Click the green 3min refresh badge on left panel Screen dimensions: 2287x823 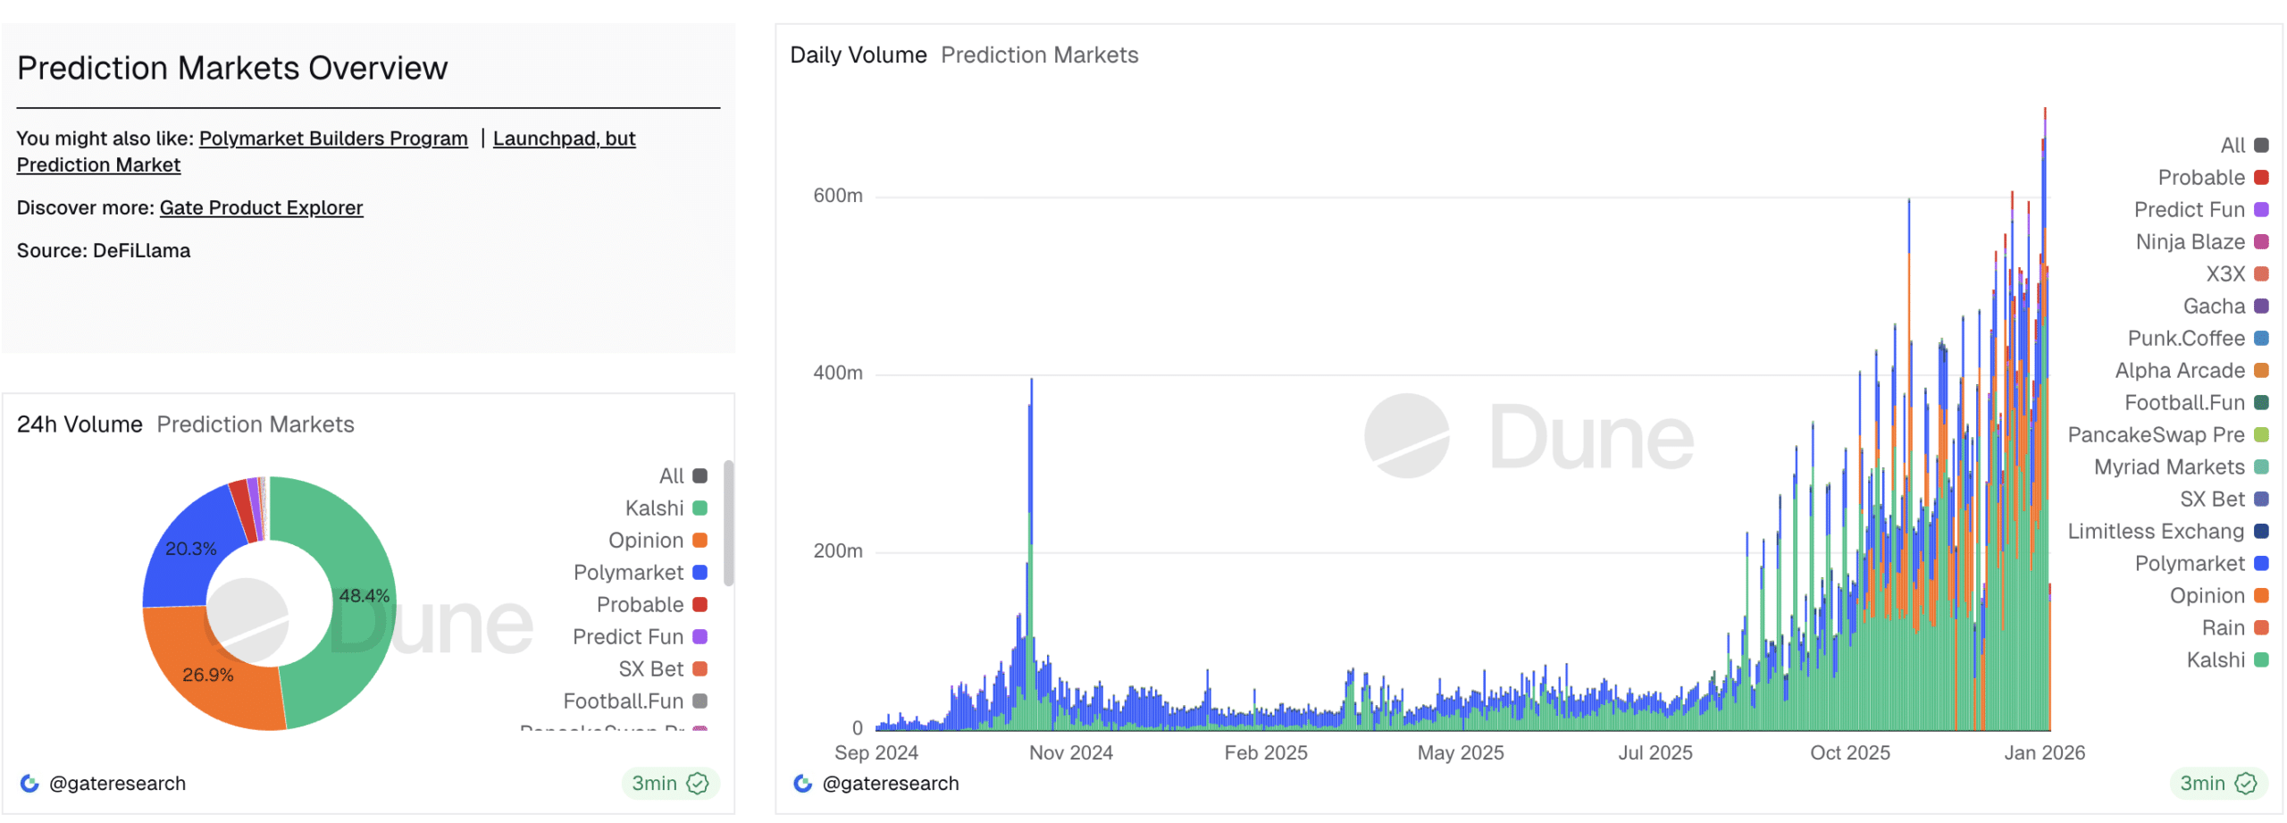[669, 783]
